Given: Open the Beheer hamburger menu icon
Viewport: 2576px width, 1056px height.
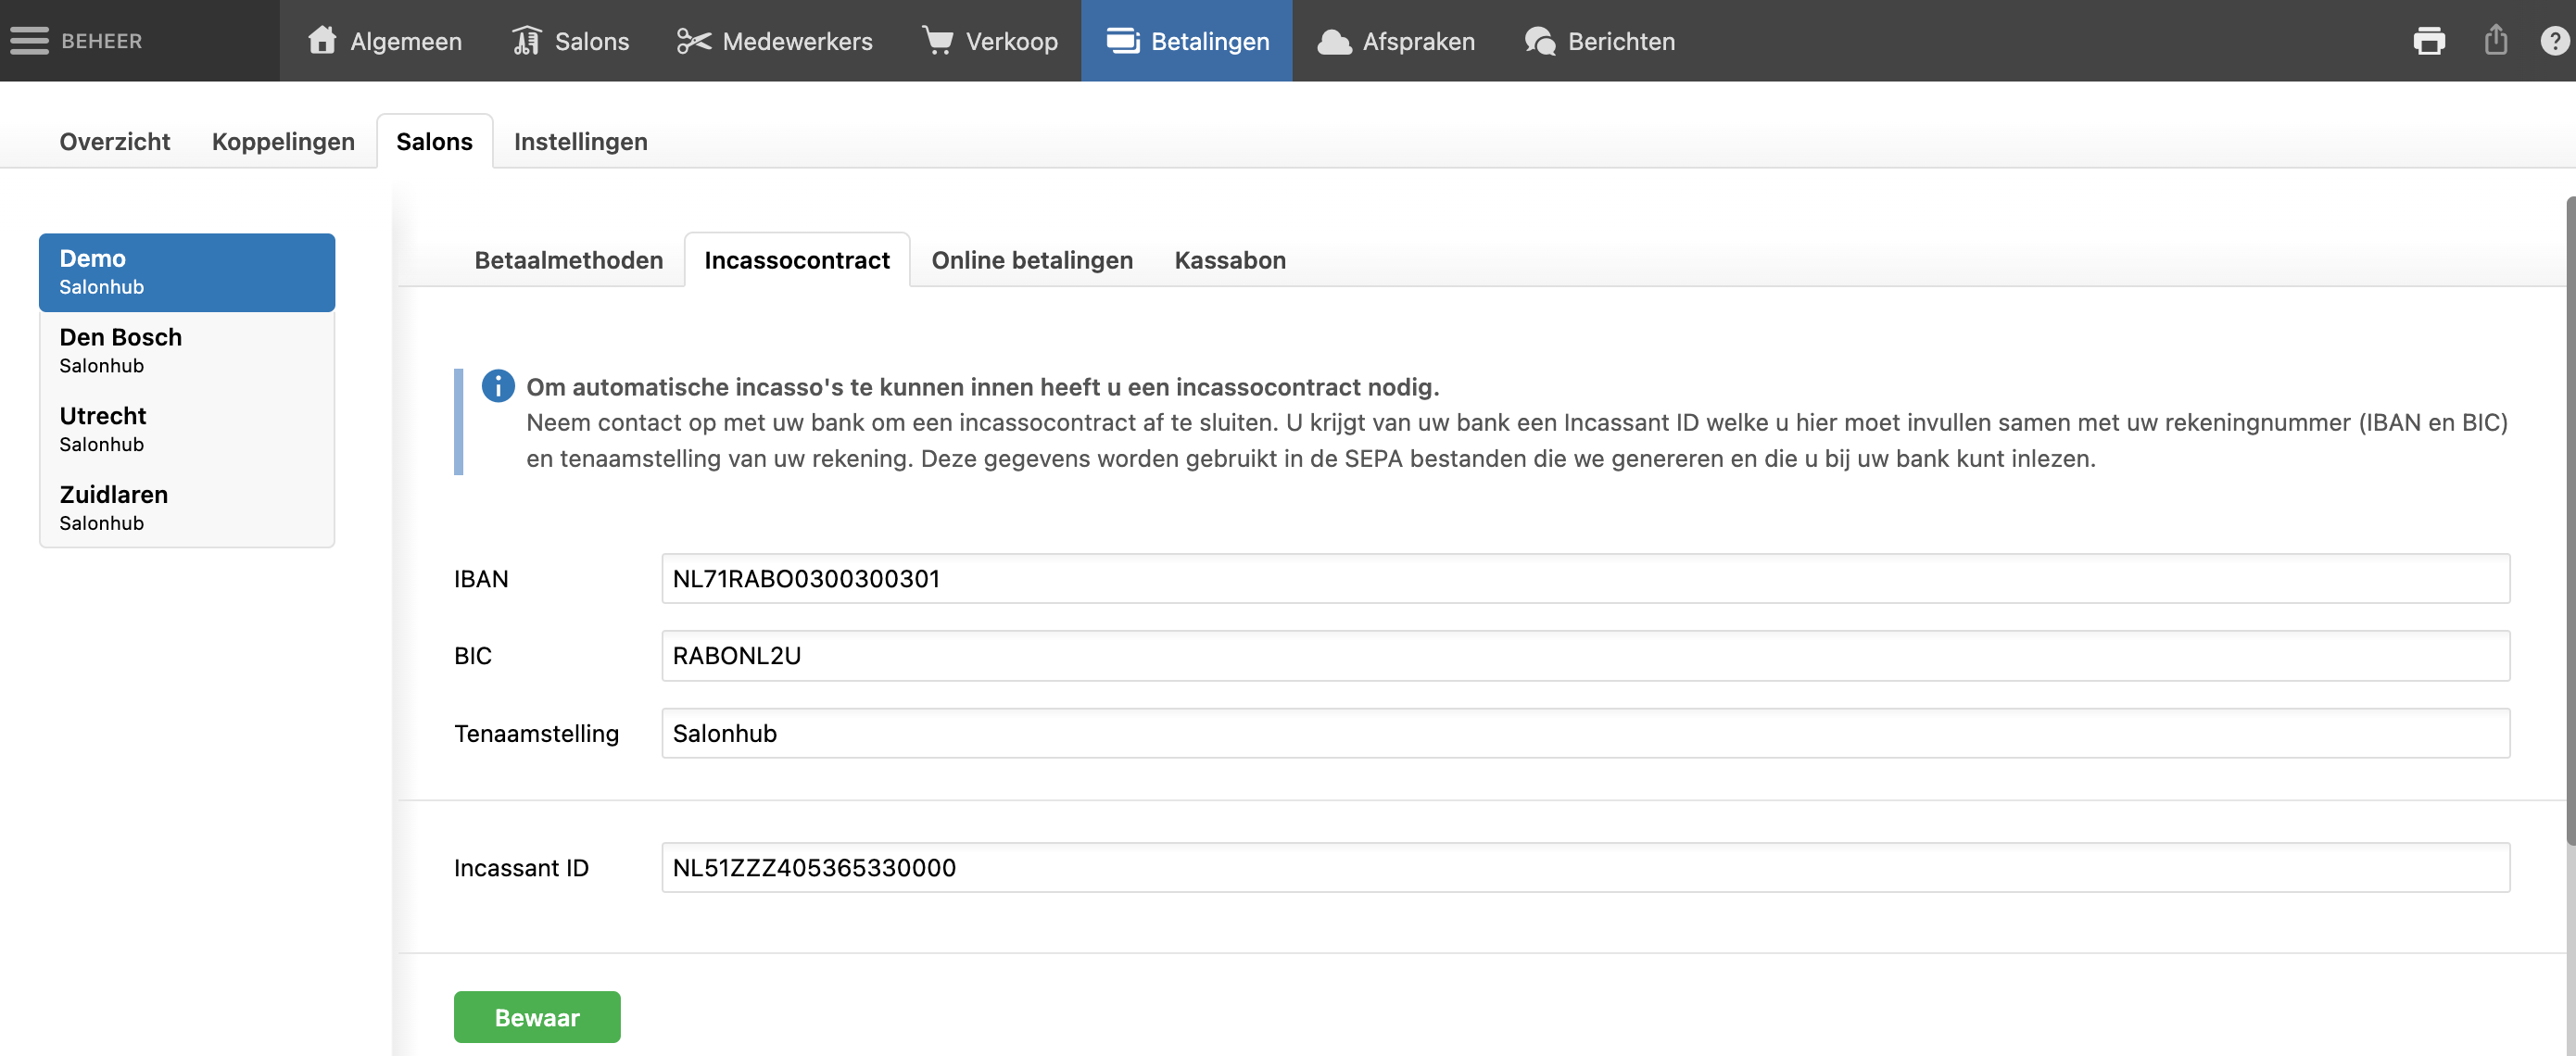Looking at the screenshot, I should pos(29,41).
